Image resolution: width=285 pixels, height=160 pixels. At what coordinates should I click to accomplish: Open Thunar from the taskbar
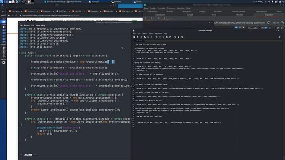click(138, 2)
